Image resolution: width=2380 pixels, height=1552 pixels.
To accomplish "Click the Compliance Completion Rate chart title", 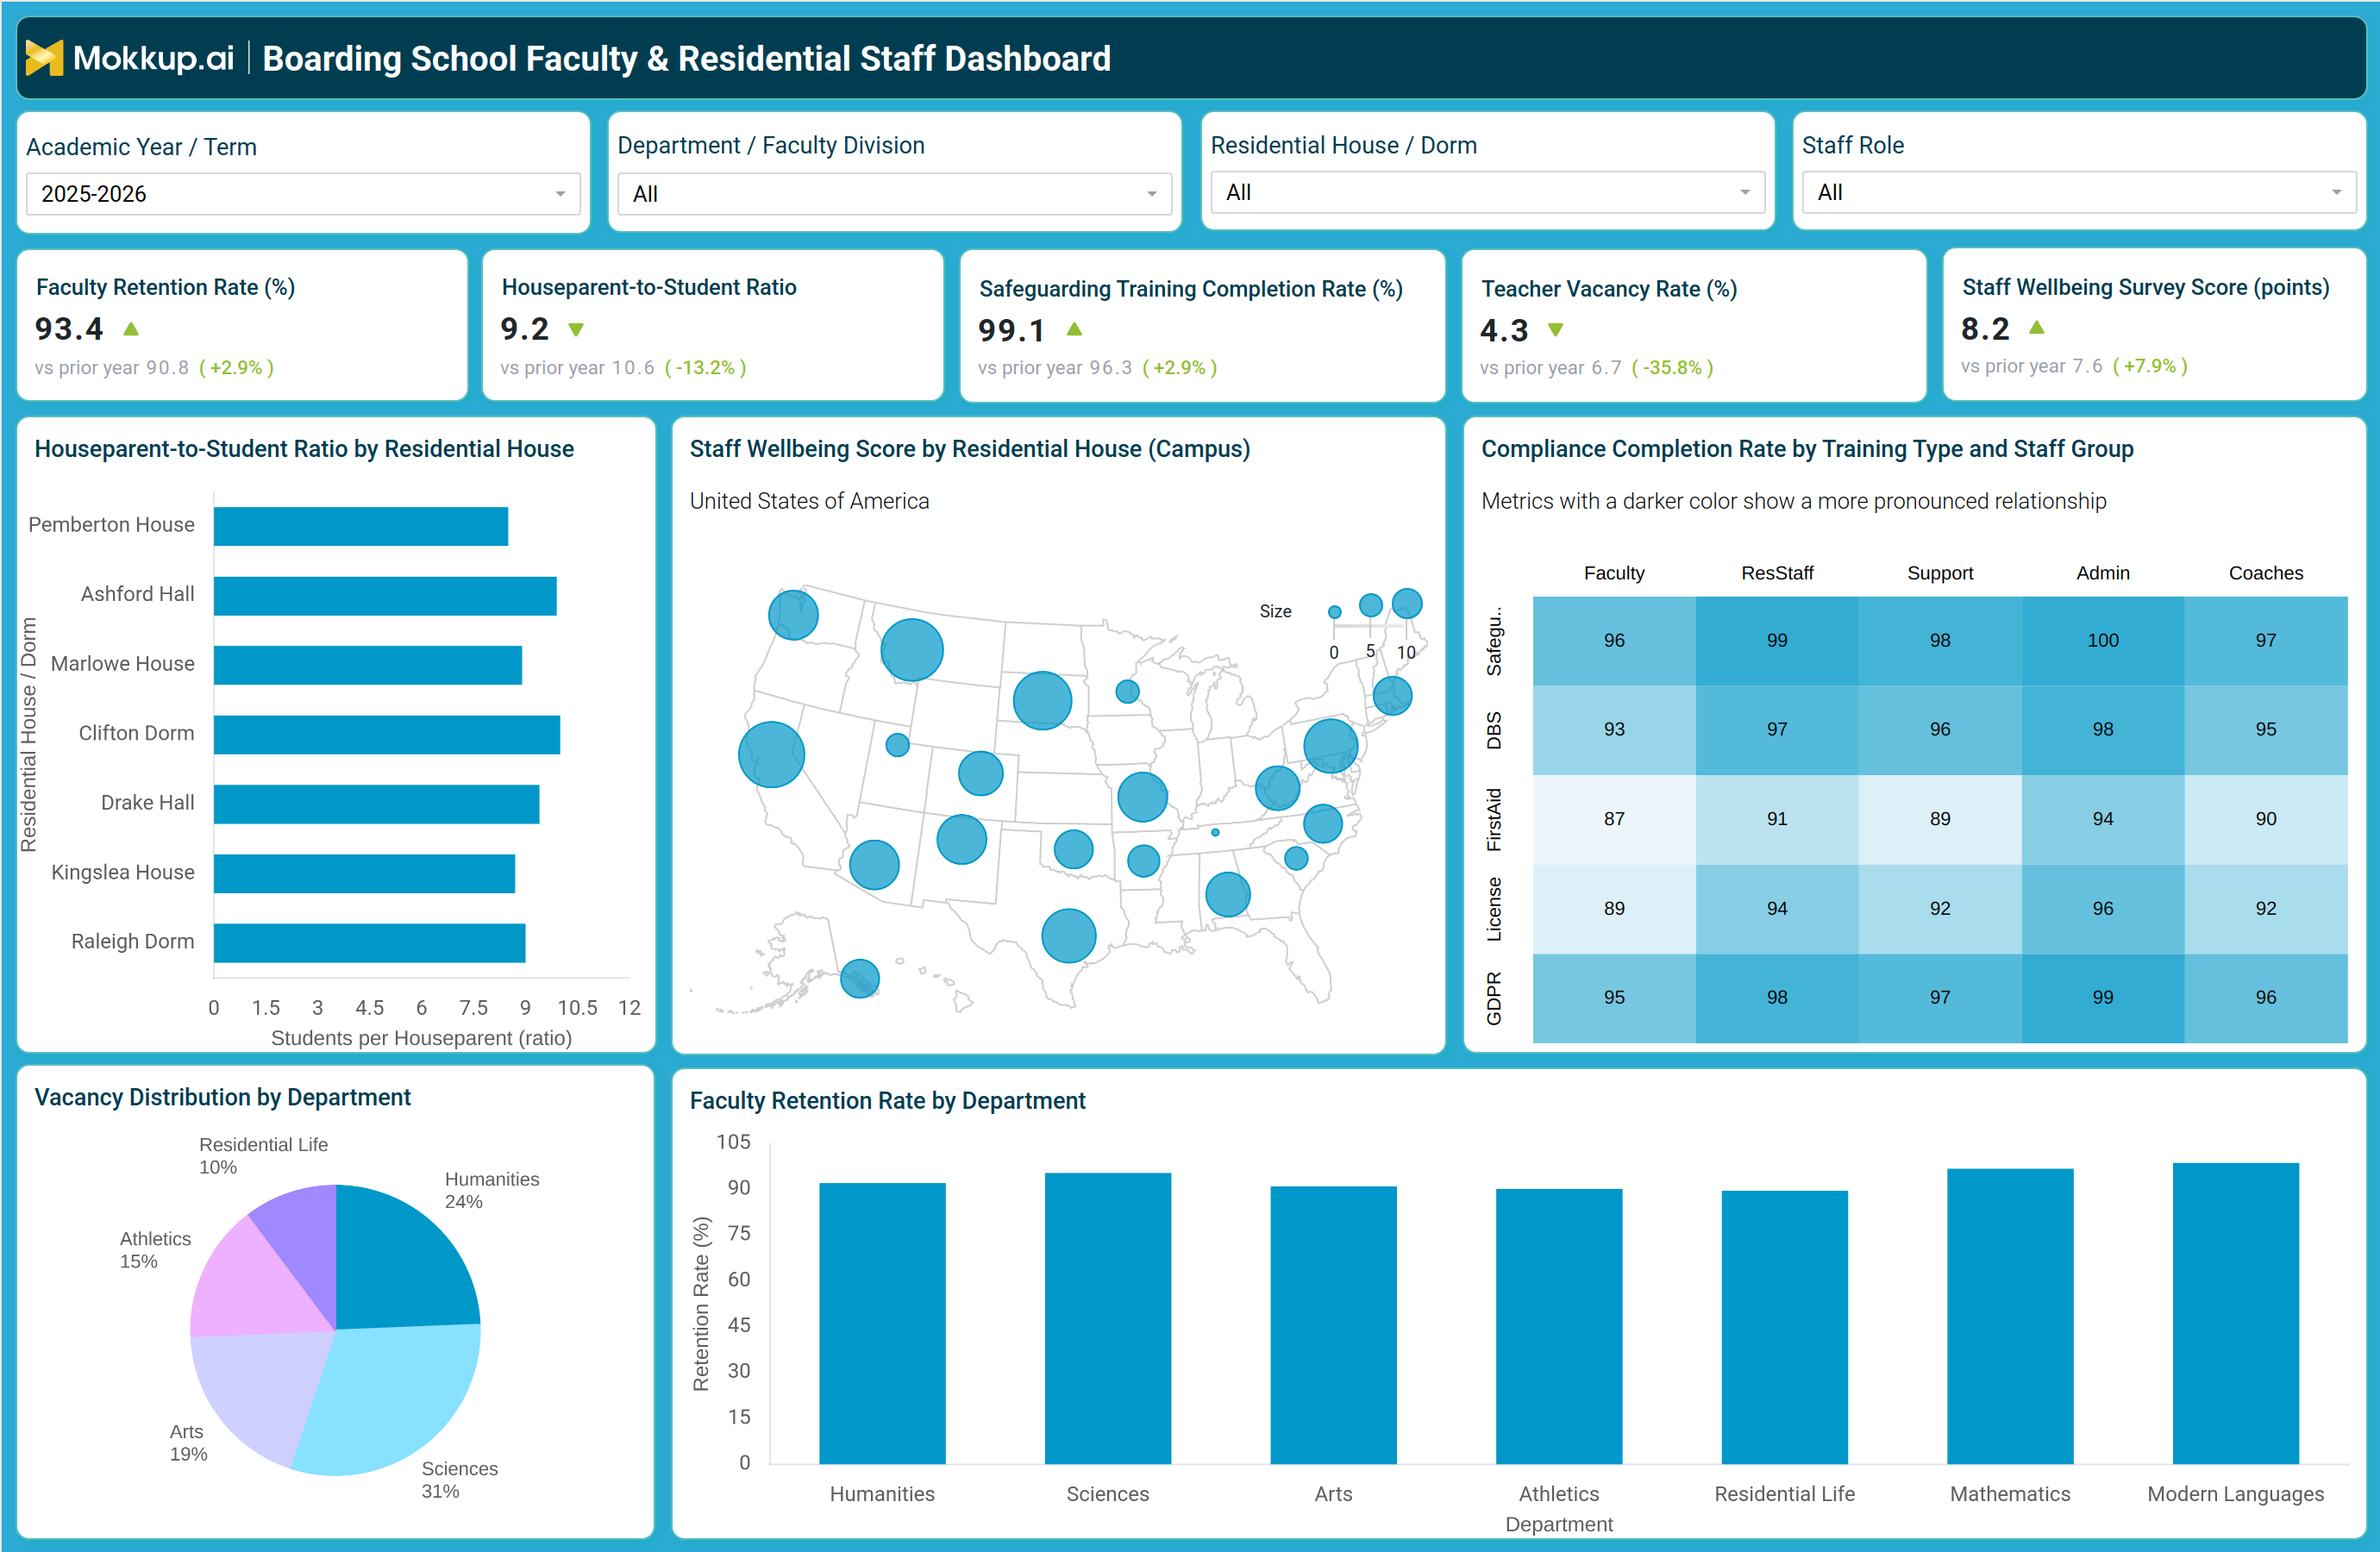I will point(1807,449).
